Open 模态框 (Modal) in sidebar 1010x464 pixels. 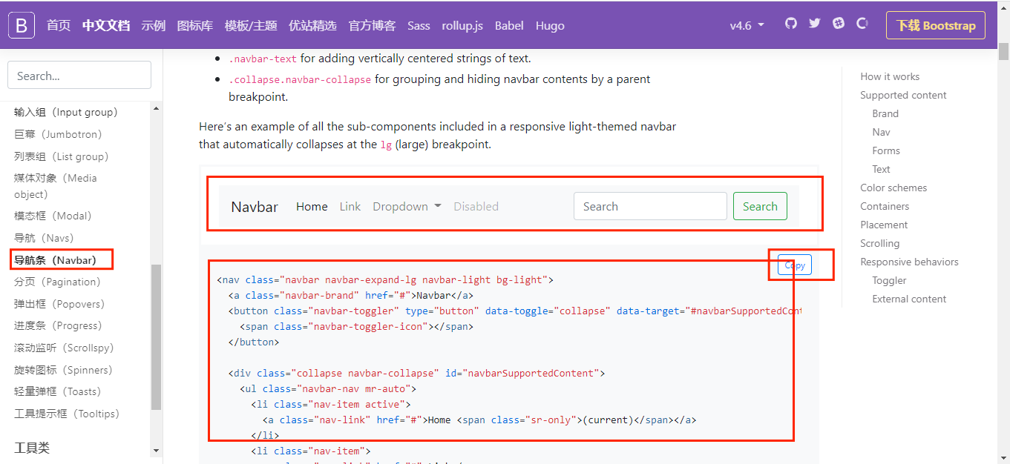53,216
